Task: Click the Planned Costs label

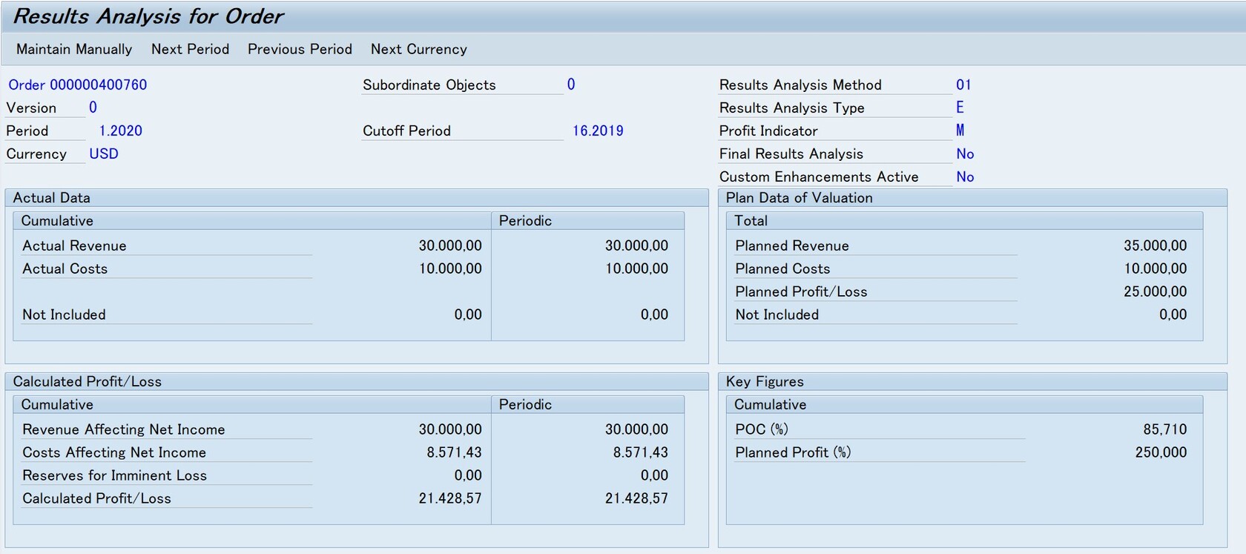Action: pos(782,268)
